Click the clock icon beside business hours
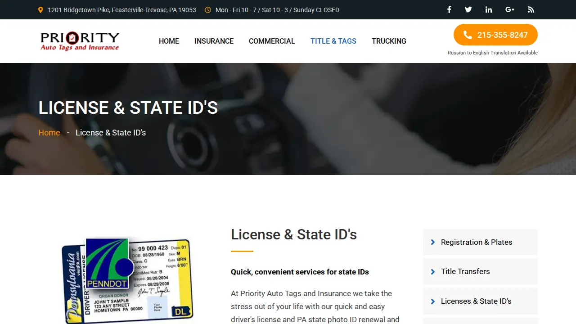576x324 pixels. pyautogui.click(x=208, y=10)
